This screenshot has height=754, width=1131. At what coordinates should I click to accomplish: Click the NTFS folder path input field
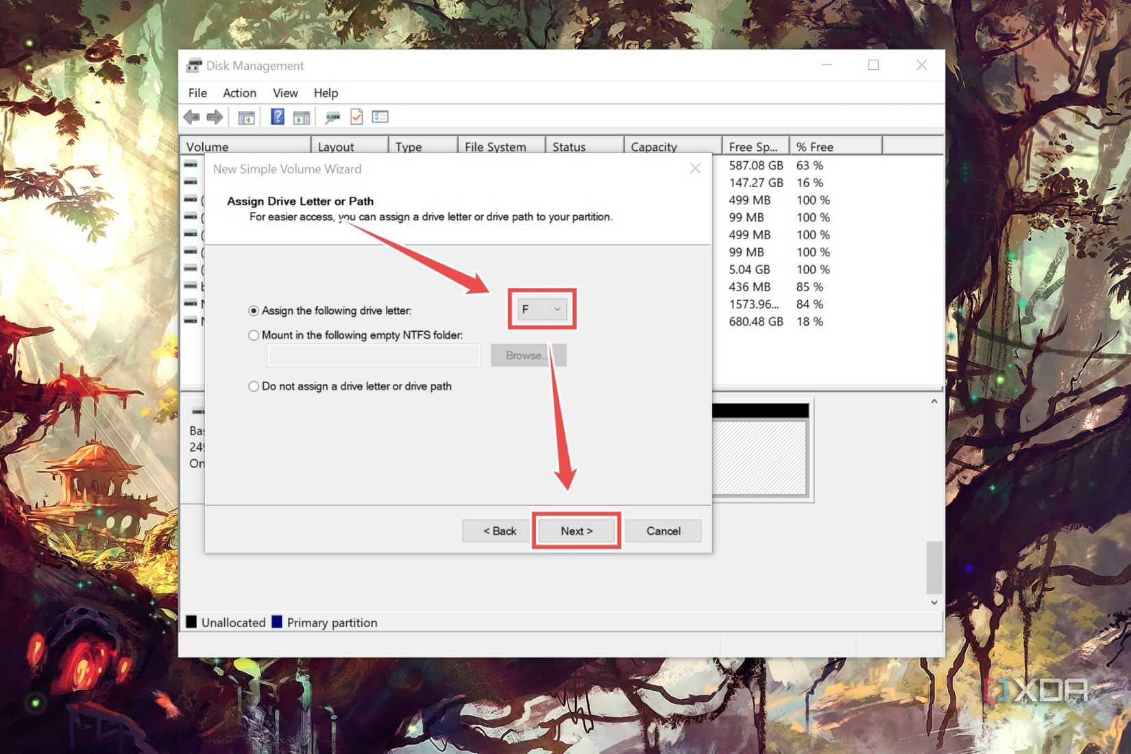pos(374,355)
